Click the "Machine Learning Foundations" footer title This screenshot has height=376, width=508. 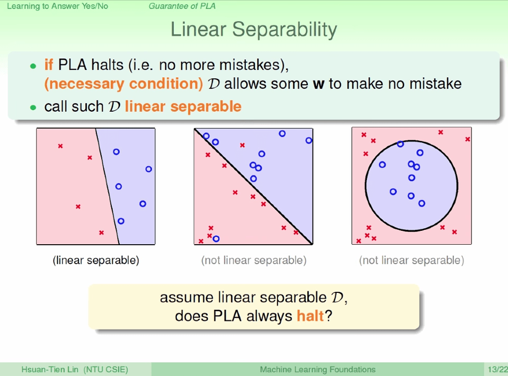pos(318,370)
